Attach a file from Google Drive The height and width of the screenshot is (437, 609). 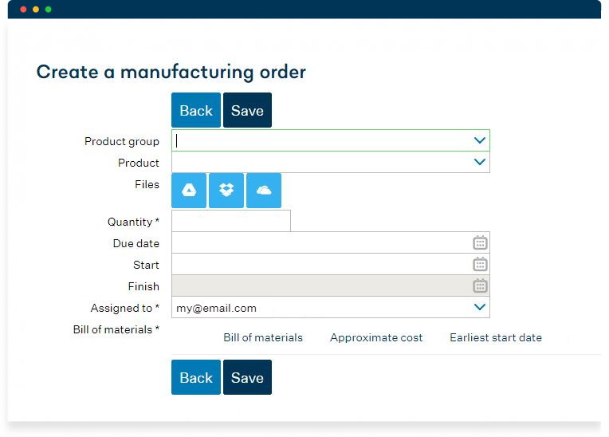(x=189, y=191)
